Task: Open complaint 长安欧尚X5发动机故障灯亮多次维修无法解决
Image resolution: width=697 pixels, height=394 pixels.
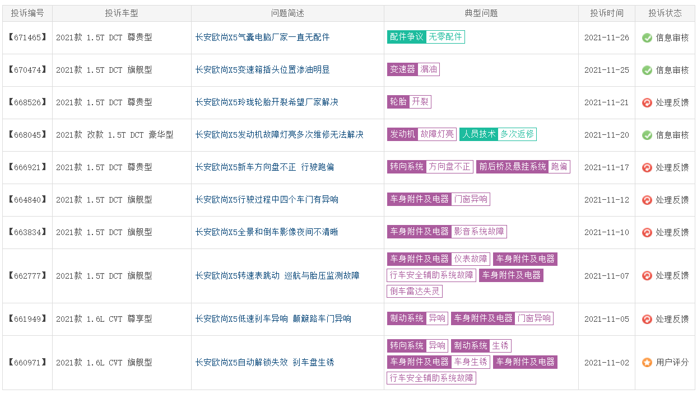Action: (x=280, y=135)
